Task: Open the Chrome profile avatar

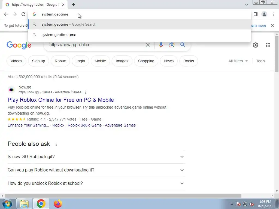Action: pos(264,14)
